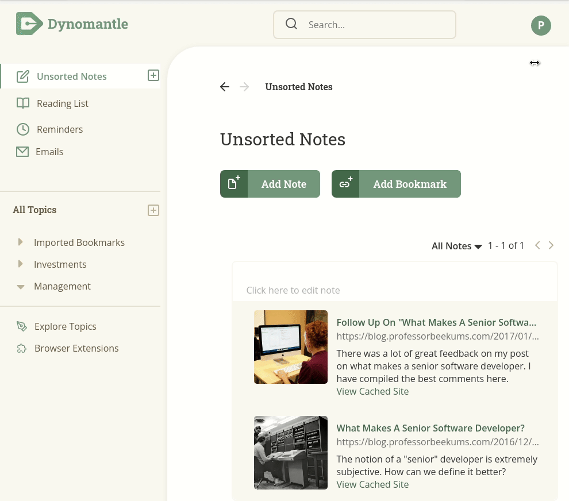Image resolution: width=569 pixels, height=501 pixels.
Task: Expand the Imported Bookmarks topic
Action: click(x=20, y=242)
